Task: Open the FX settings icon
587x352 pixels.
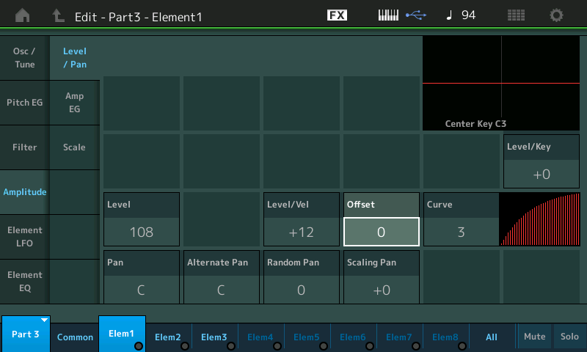Action: (x=337, y=15)
